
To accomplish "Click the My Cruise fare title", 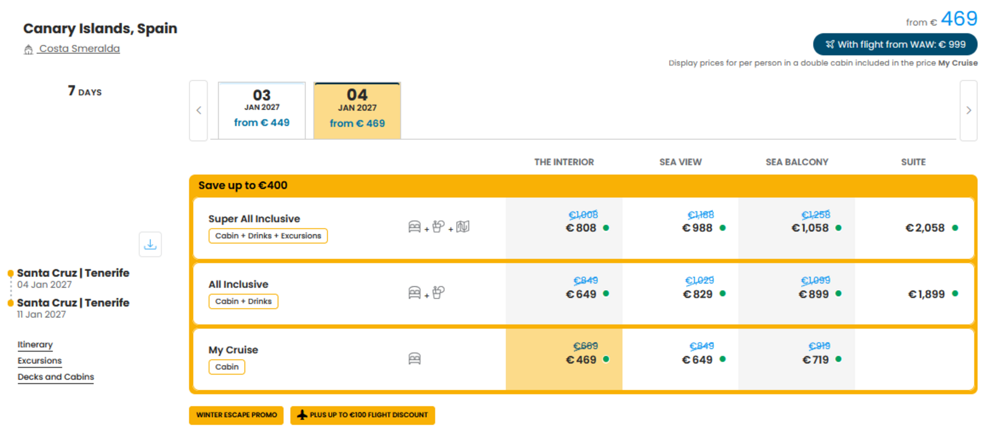I will (x=233, y=350).
